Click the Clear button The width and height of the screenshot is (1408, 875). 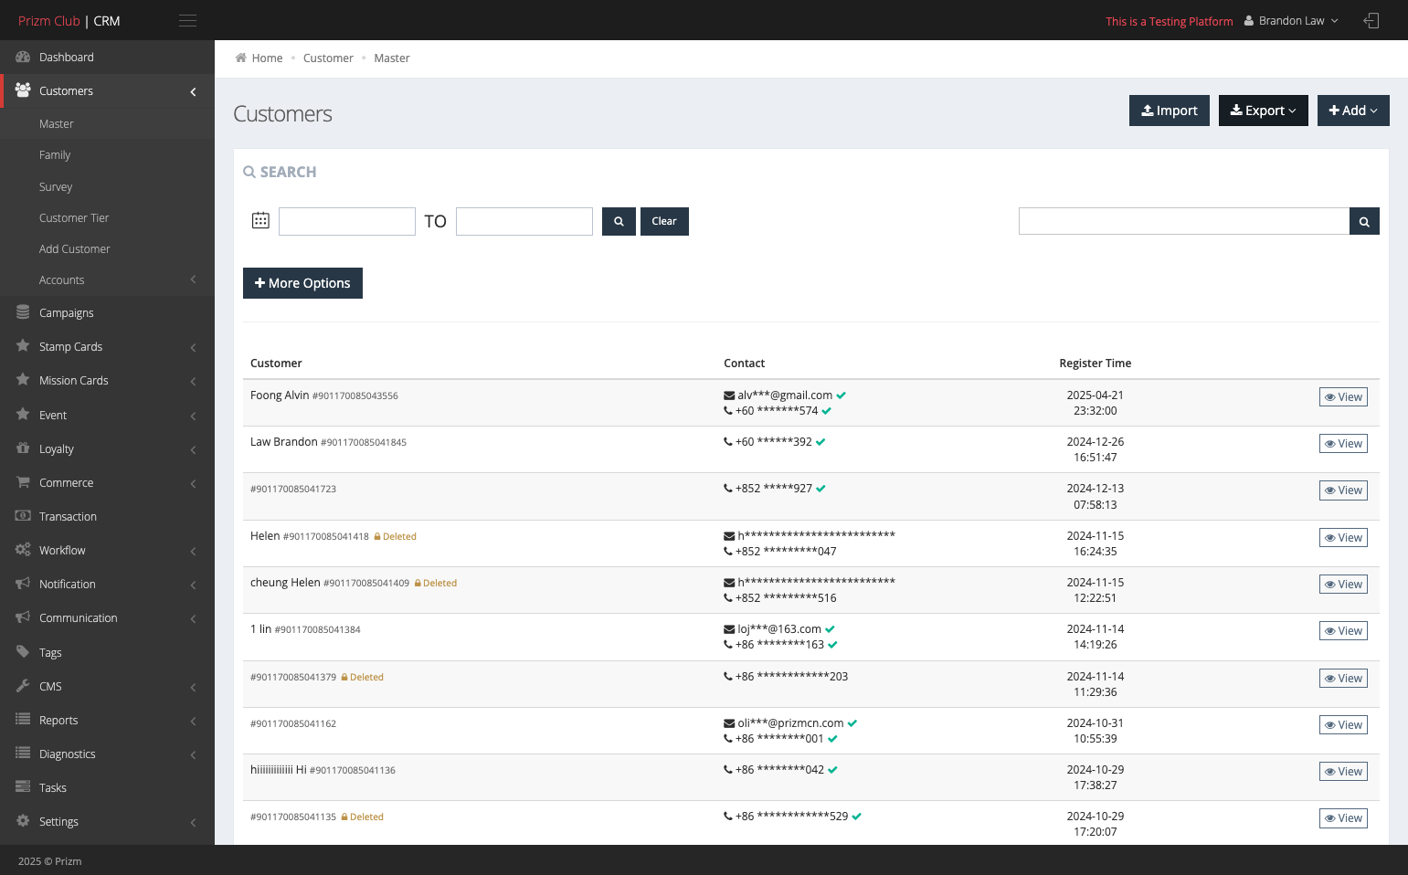tap(664, 221)
